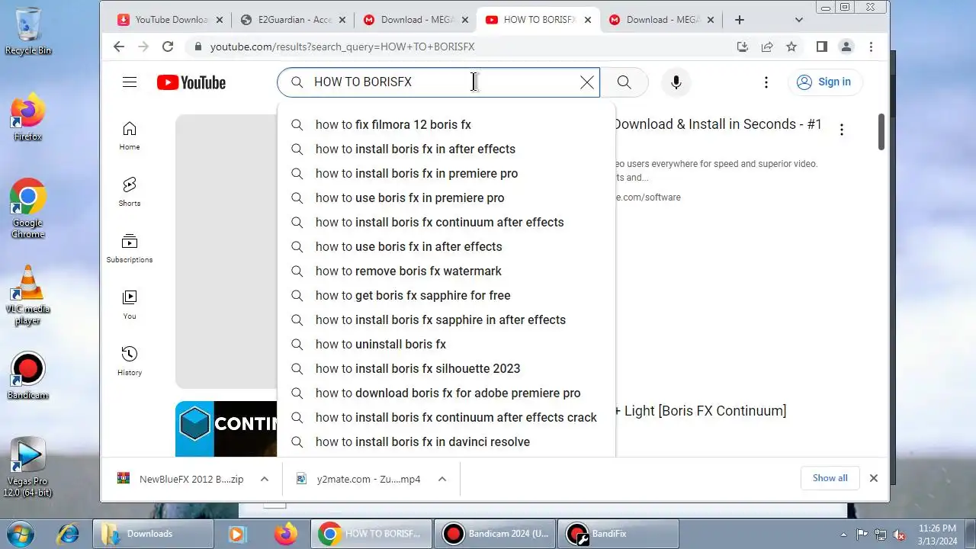The width and height of the screenshot is (976, 549).
Task: Open History in the sidebar
Action: point(130,361)
